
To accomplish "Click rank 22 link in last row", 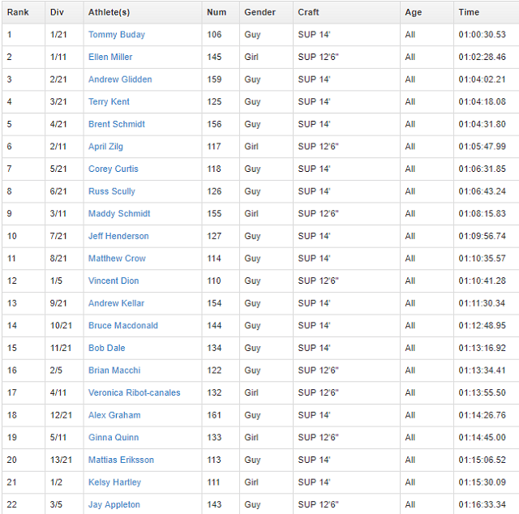I will [12, 504].
